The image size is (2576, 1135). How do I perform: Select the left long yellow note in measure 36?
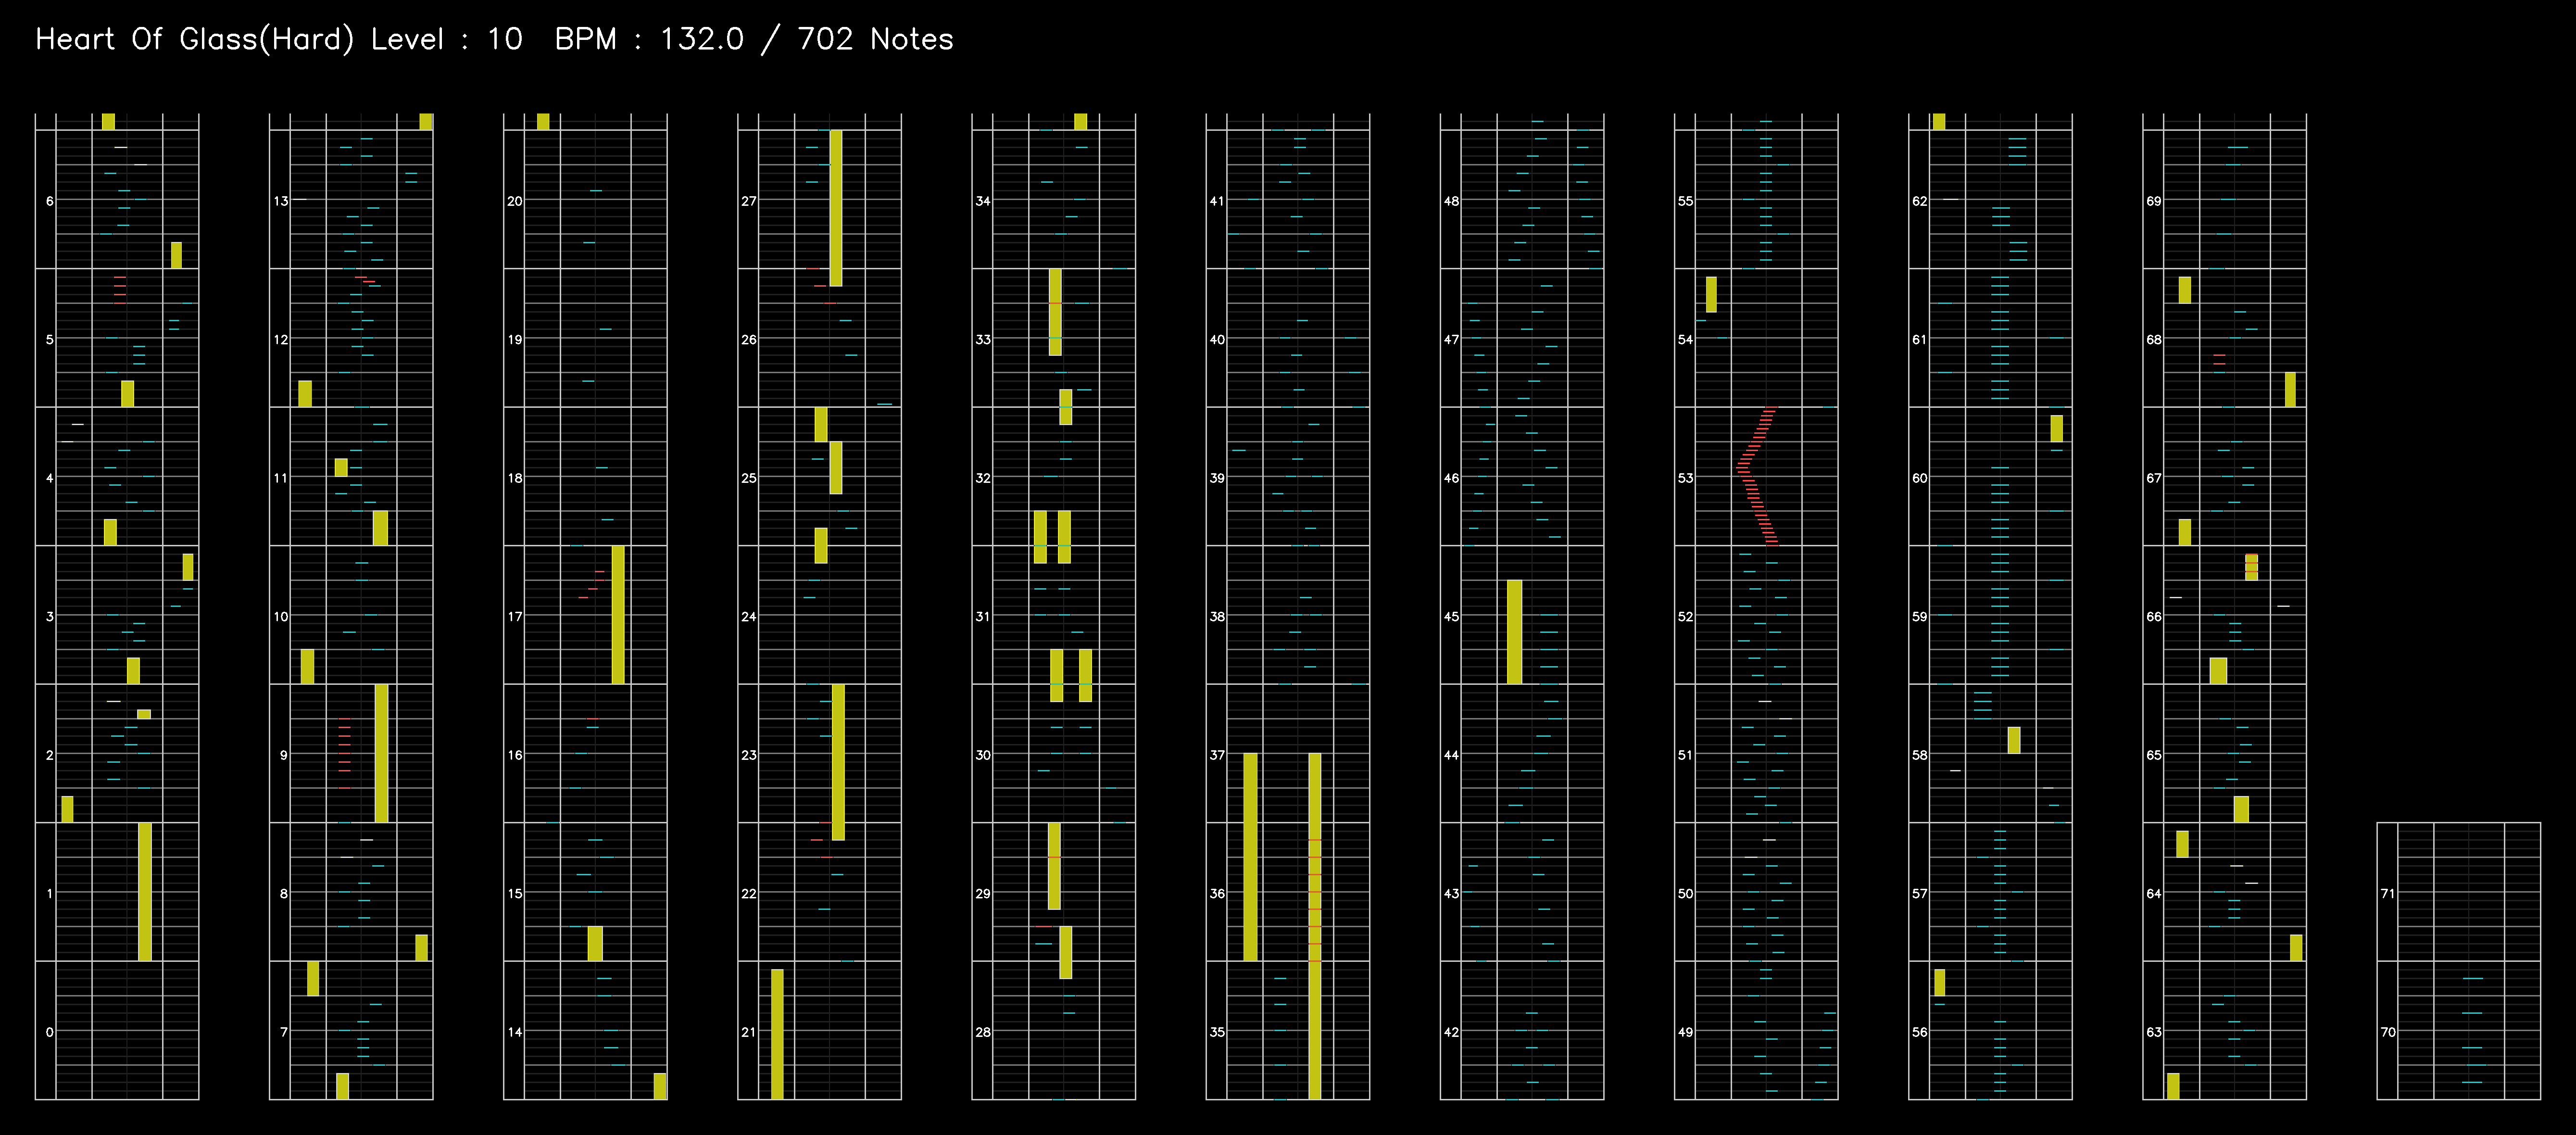1250,857
